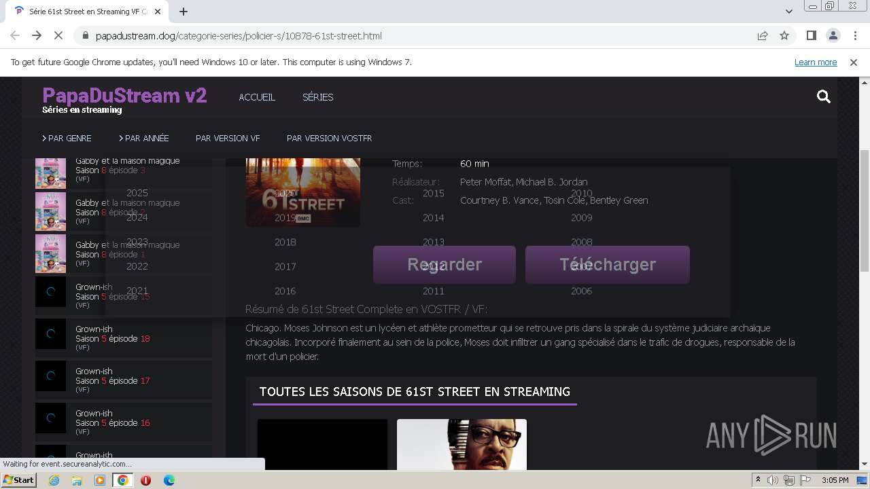Image resolution: width=870 pixels, height=489 pixels.
Task: Dismiss the Chrome update notification bar
Action: click(x=854, y=62)
